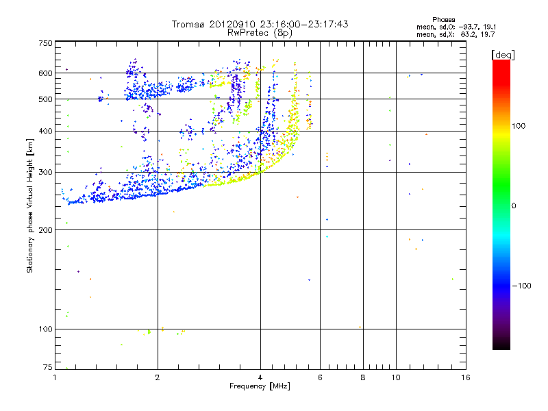
Task: Select the 'mean, sd,X: 83.2, 19.7' line
Action: pyautogui.click(x=456, y=34)
